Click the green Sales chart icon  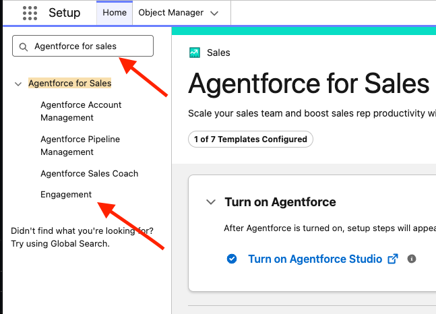click(195, 53)
